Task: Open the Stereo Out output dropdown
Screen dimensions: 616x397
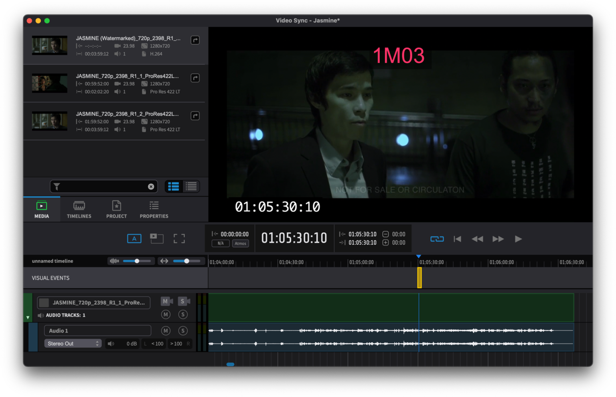Action: pos(73,343)
